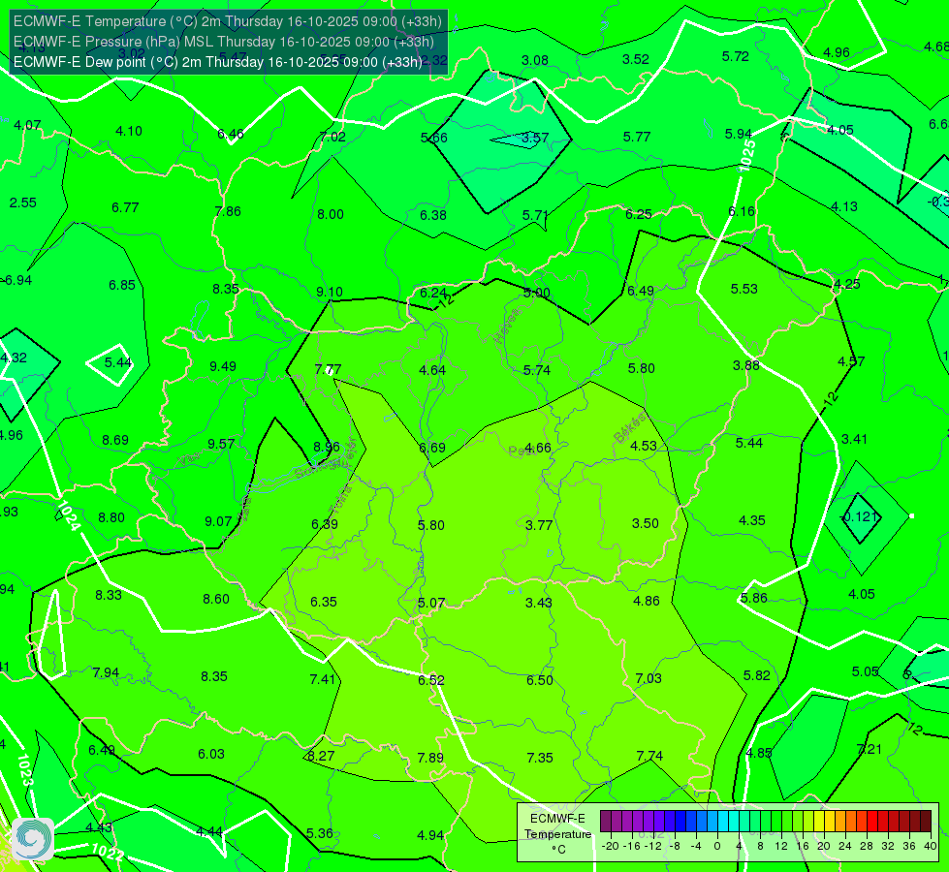Screen dimensions: 949x872
Task: Click the ECMWF-E Temperature °C legend title
Action: pos(557,834)
